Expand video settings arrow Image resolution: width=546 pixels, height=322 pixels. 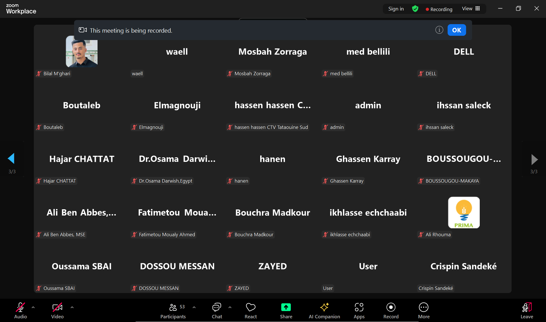coord(72,307)
